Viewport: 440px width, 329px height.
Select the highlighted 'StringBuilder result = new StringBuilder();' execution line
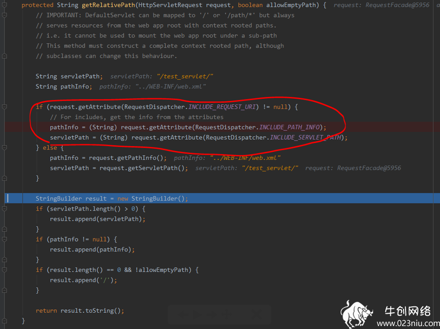click(221, 198)
